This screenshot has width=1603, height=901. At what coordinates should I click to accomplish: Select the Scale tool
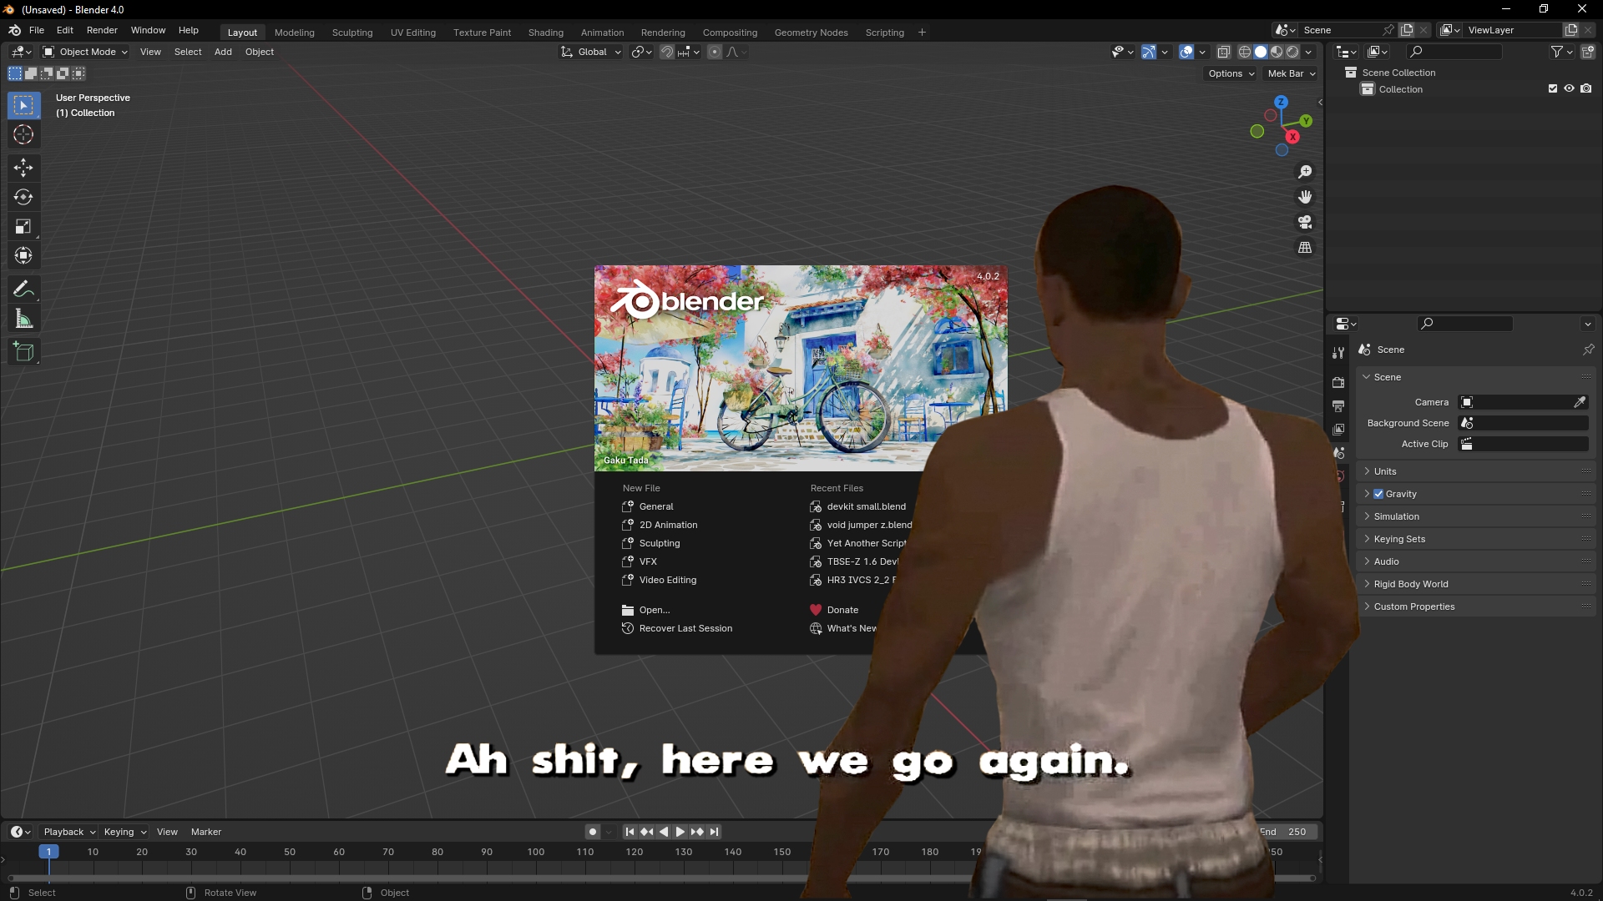(23, 227)
